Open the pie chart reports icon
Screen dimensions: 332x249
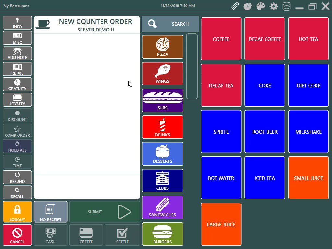coord(248,6)
